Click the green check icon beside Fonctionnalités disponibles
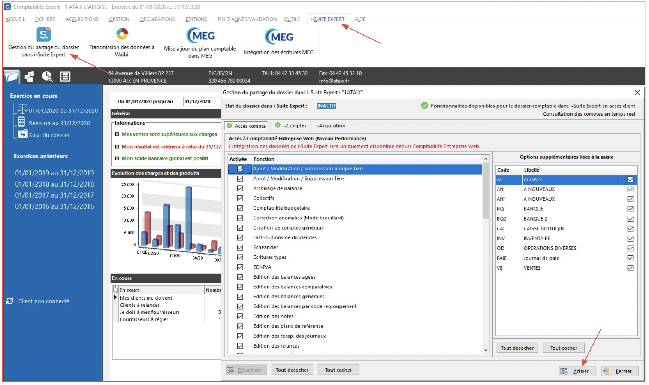 (x=425, y=106)
